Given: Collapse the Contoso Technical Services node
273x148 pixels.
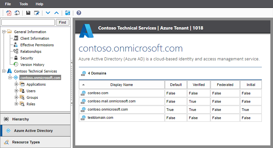Looking at the screenshot, I should (x=4, y=71).
